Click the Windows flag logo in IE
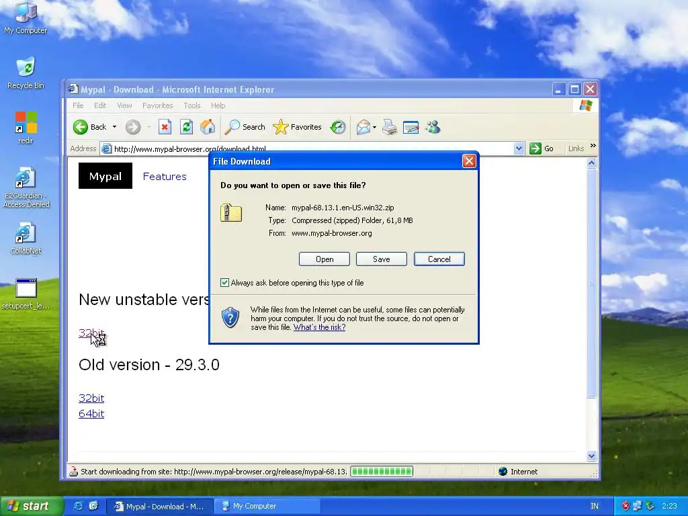This screenshot has height=516, width=688. [x=586, y=105]
